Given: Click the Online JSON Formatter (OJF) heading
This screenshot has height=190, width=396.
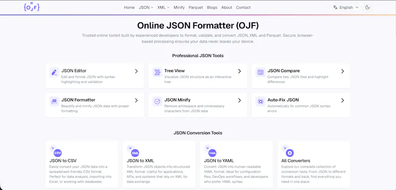Looking at the screenshot, I should point(198,26).
